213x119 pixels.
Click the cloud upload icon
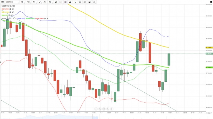pos(85,2)
